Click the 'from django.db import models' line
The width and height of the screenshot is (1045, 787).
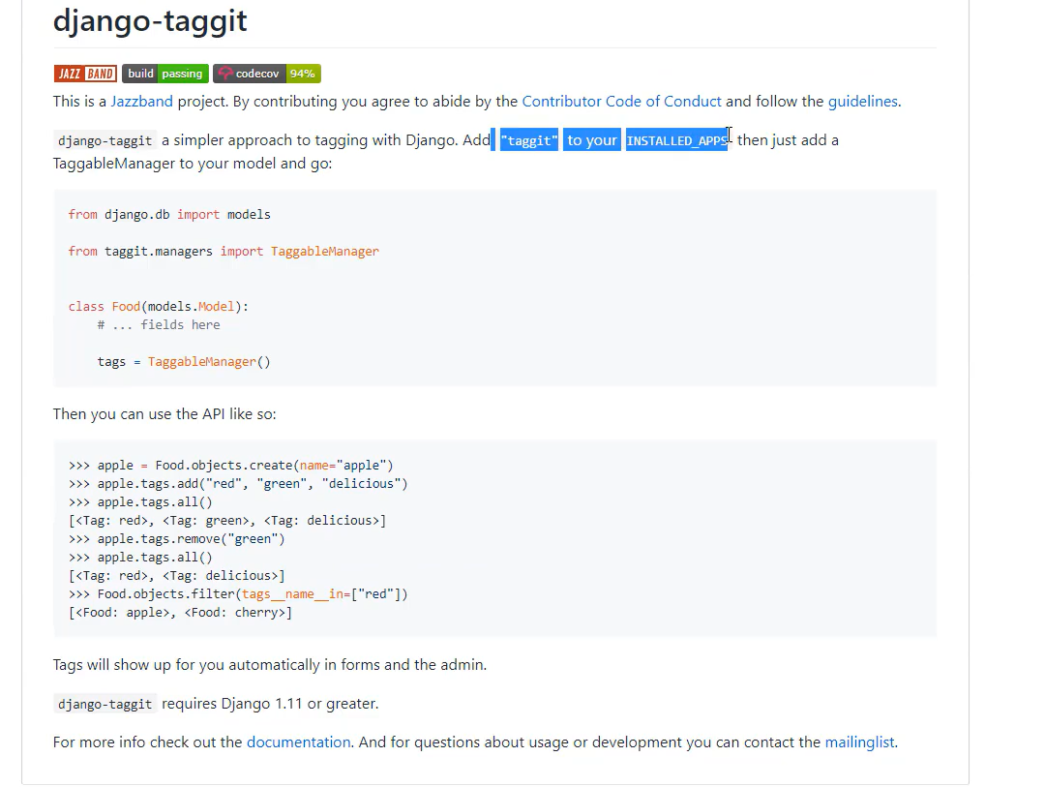point(169,215)
